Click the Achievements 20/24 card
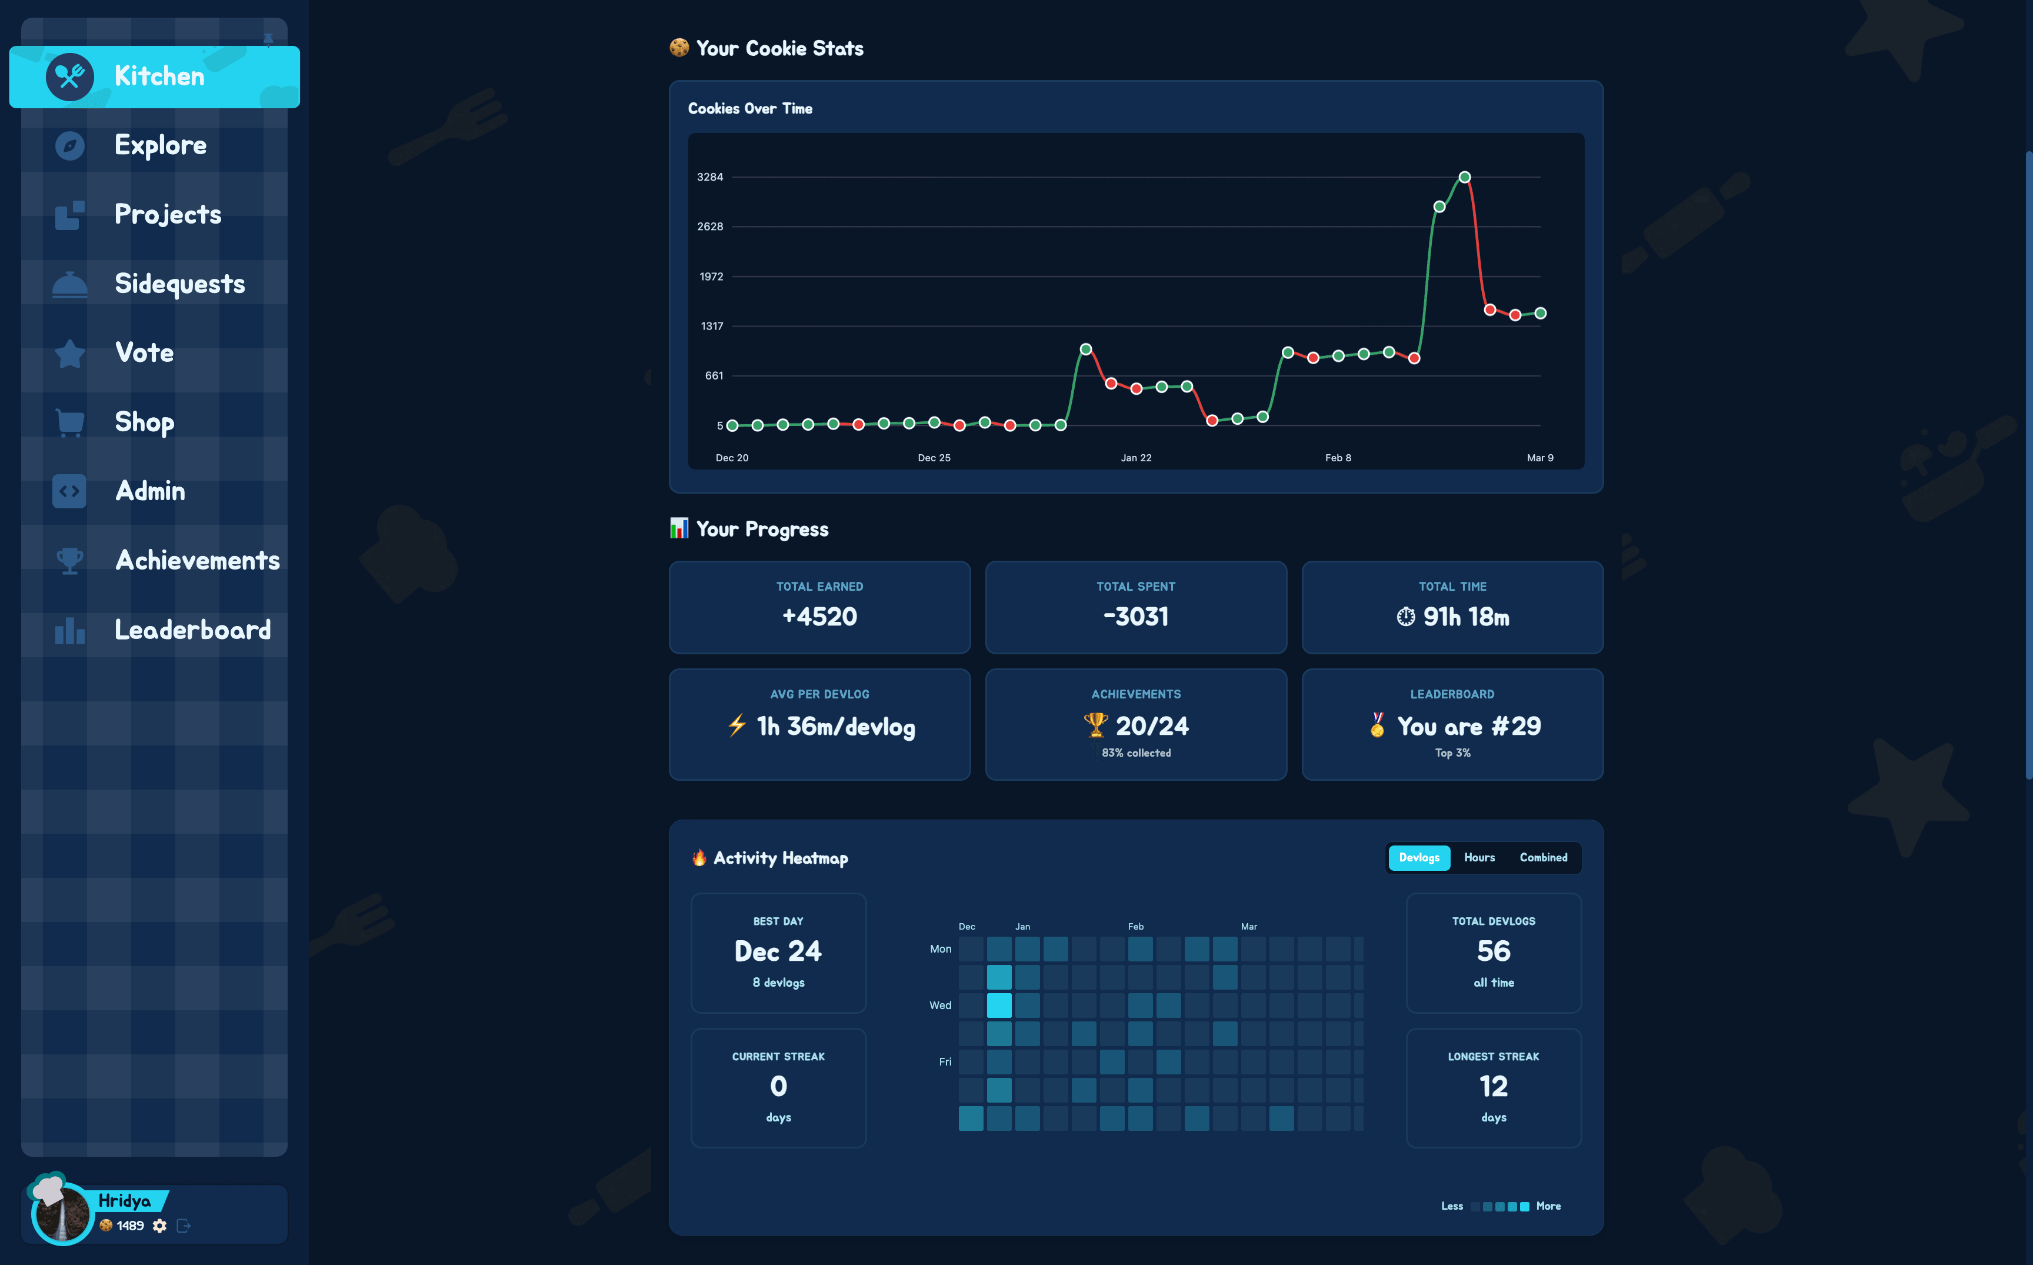Screen dimensions: 2033x1265 pos(1136,724)
